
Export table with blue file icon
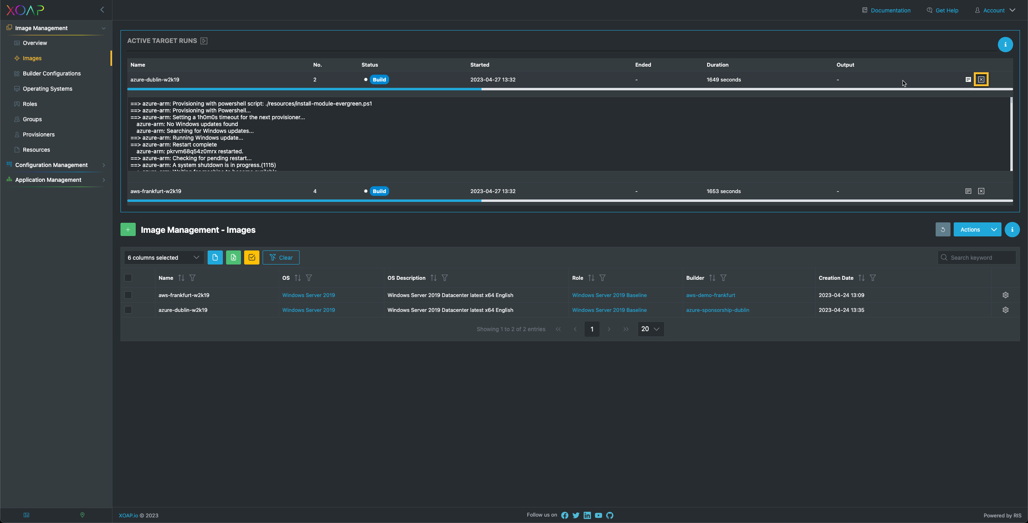215,257
